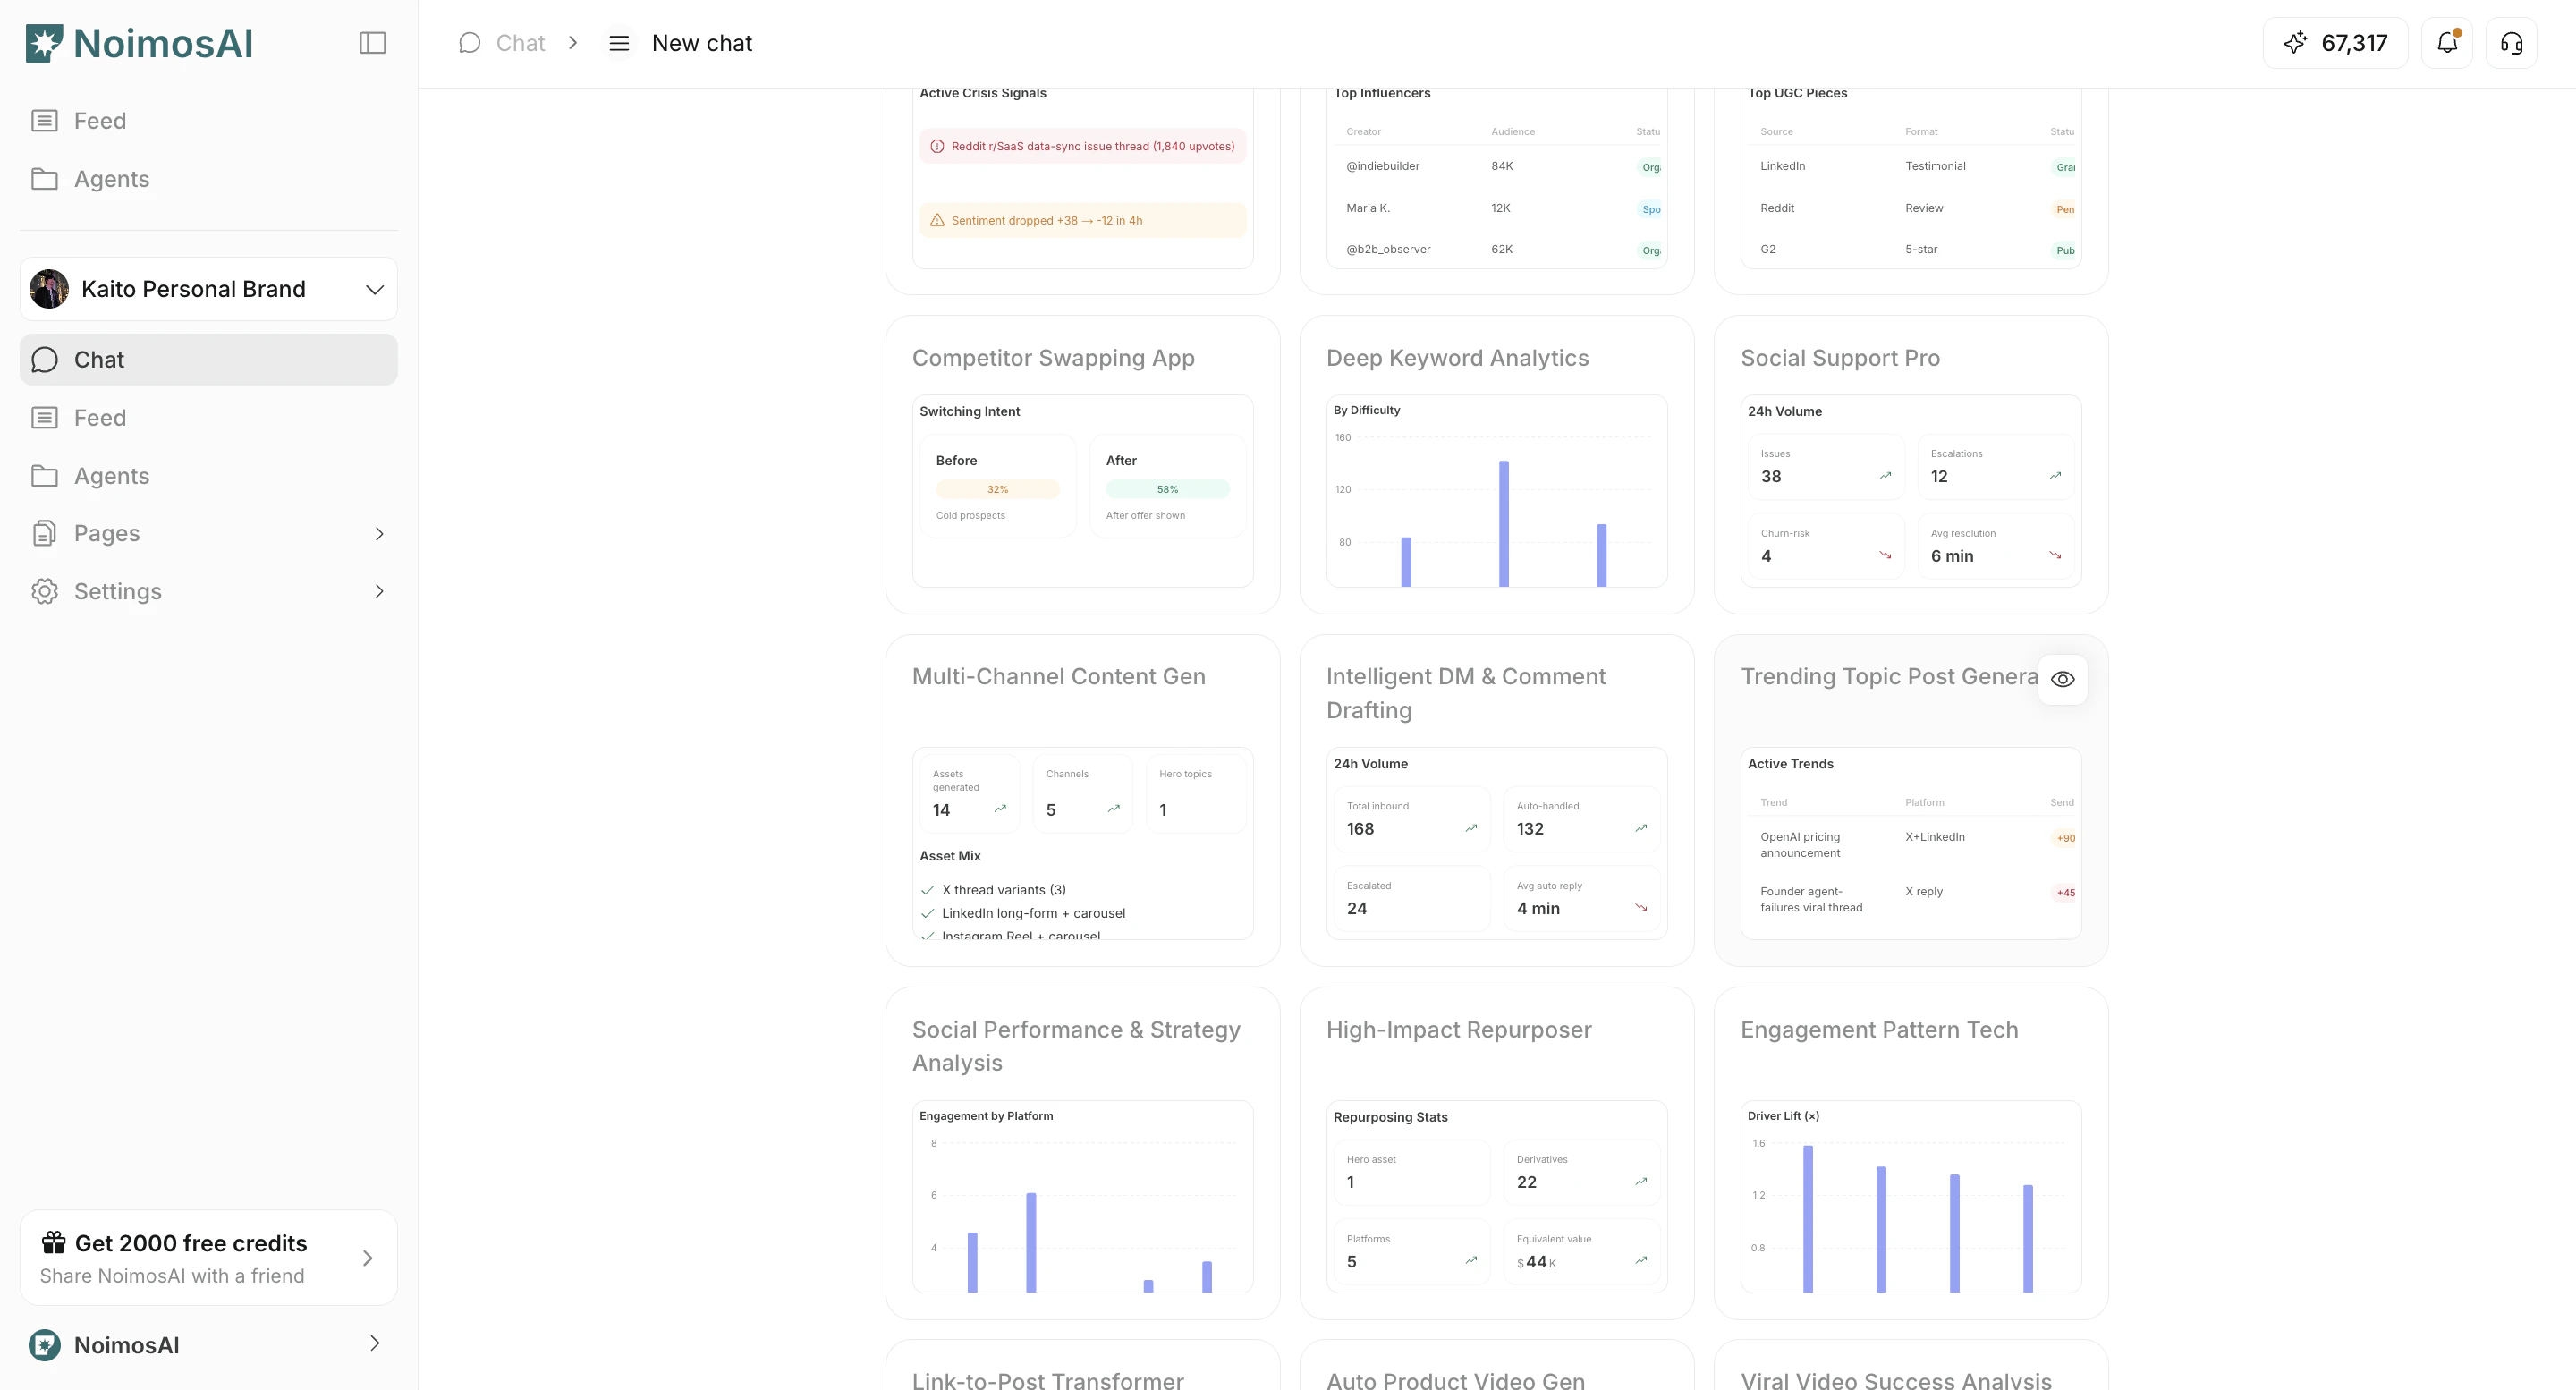Click the Total inbound 168 stat tile
Viewport: 2576px width, 1390px height.
tap(1411, 820)
